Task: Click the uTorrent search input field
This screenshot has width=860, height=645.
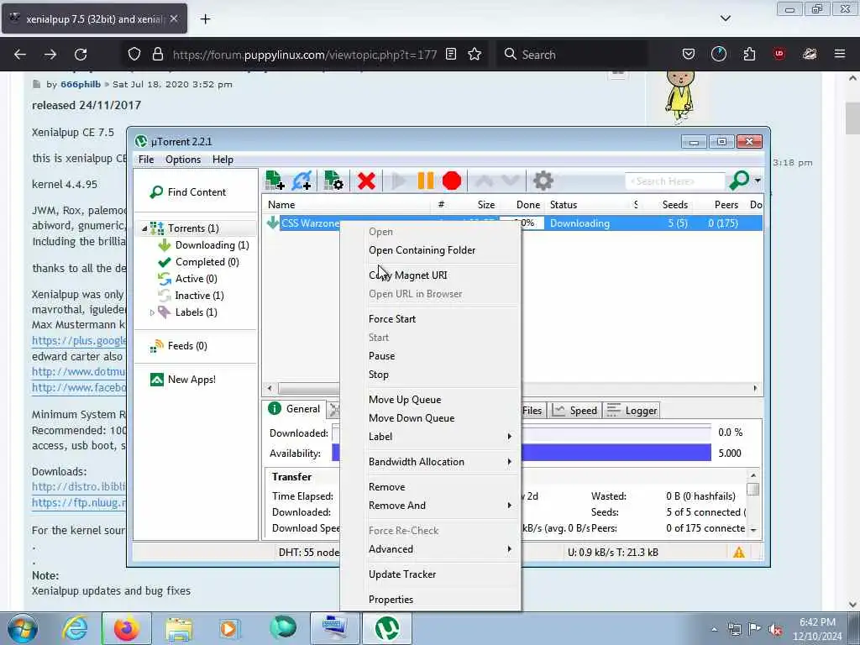Action: click(x=674, y=181)
